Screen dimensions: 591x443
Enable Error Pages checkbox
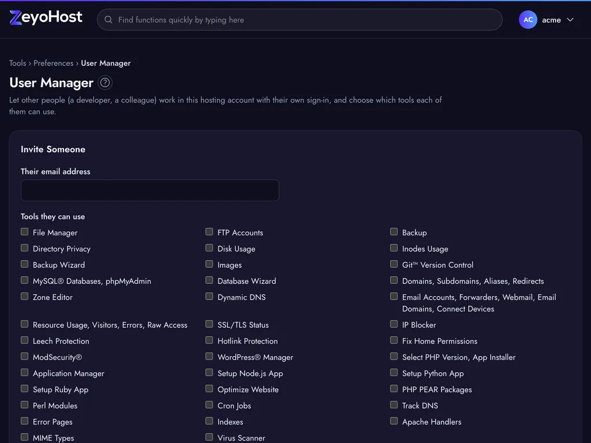(24, 421)
